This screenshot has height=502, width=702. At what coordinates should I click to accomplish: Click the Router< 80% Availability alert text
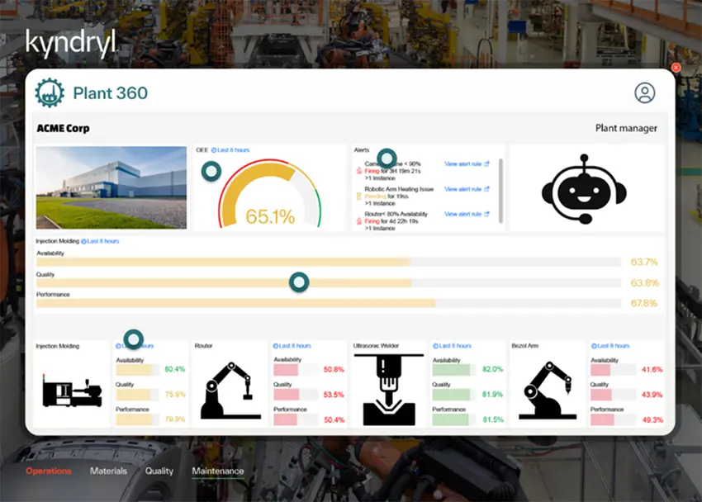click(396, 214)
